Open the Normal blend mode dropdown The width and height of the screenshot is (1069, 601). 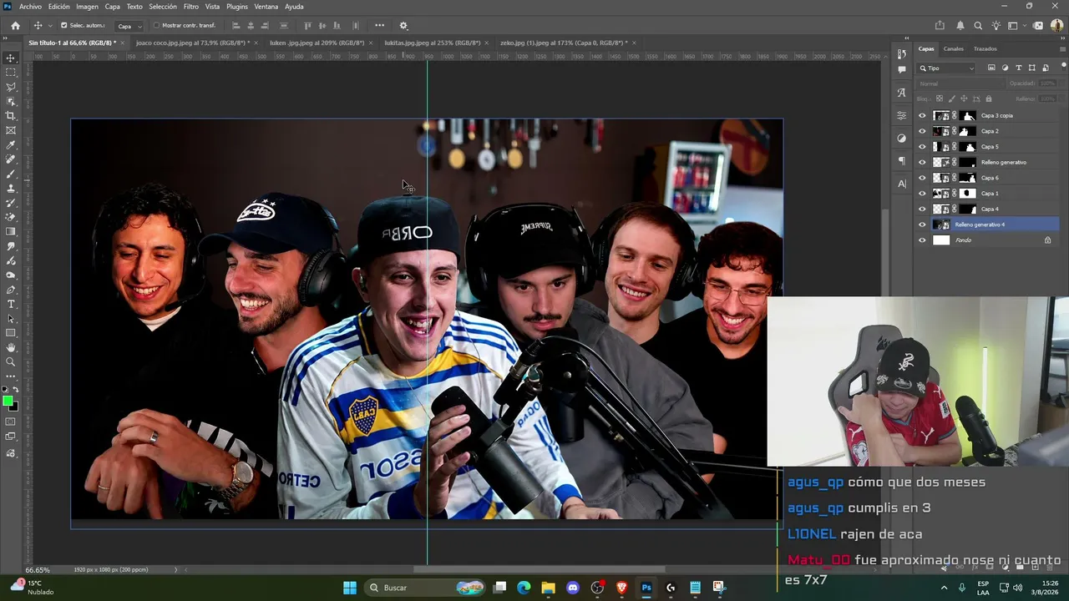[x=960, y=83]
